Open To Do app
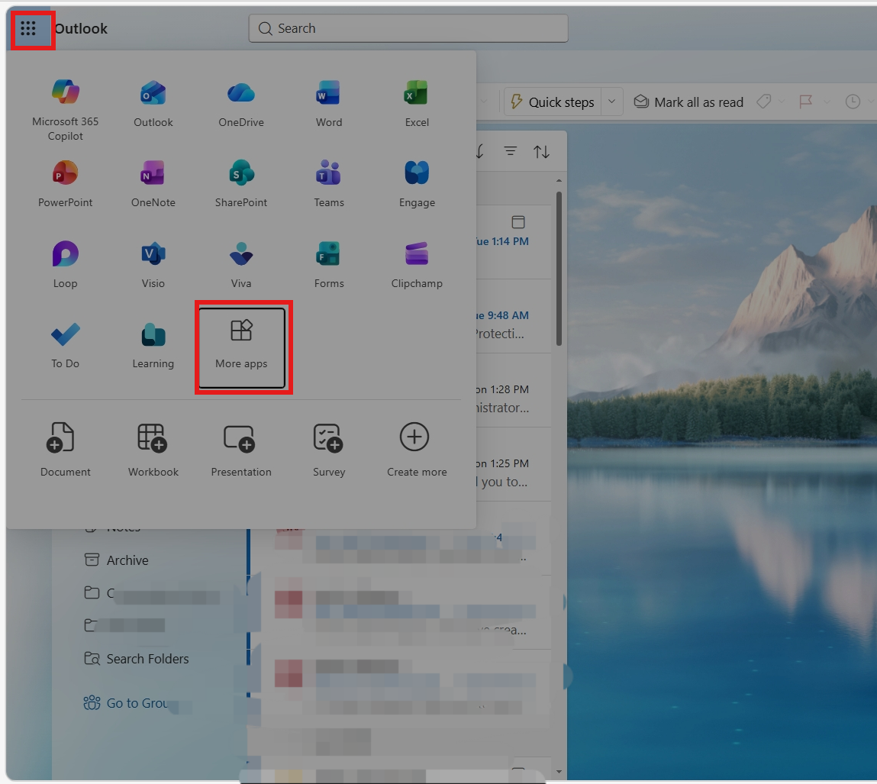The width and height of the screenshot is (877, 784). point(66,345)
